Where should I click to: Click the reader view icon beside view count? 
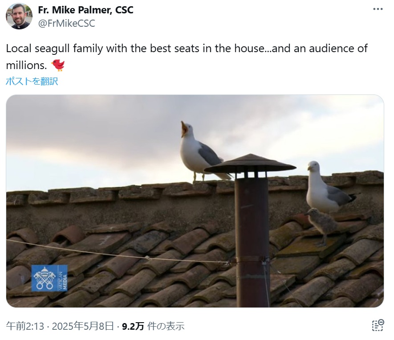tap(378, 325)
